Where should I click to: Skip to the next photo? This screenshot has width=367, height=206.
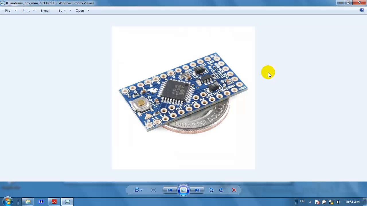(x=197, y=190)
